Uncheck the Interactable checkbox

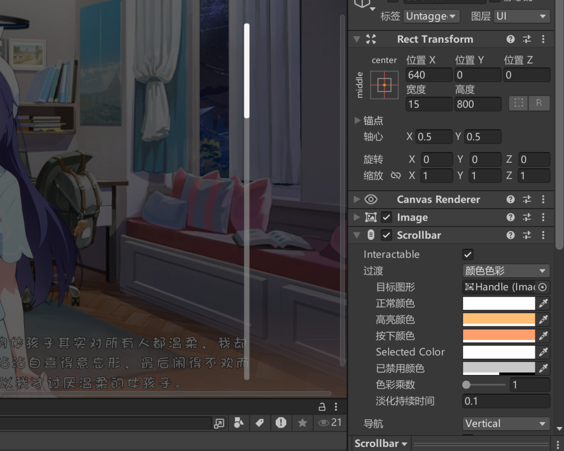(468, 254)
